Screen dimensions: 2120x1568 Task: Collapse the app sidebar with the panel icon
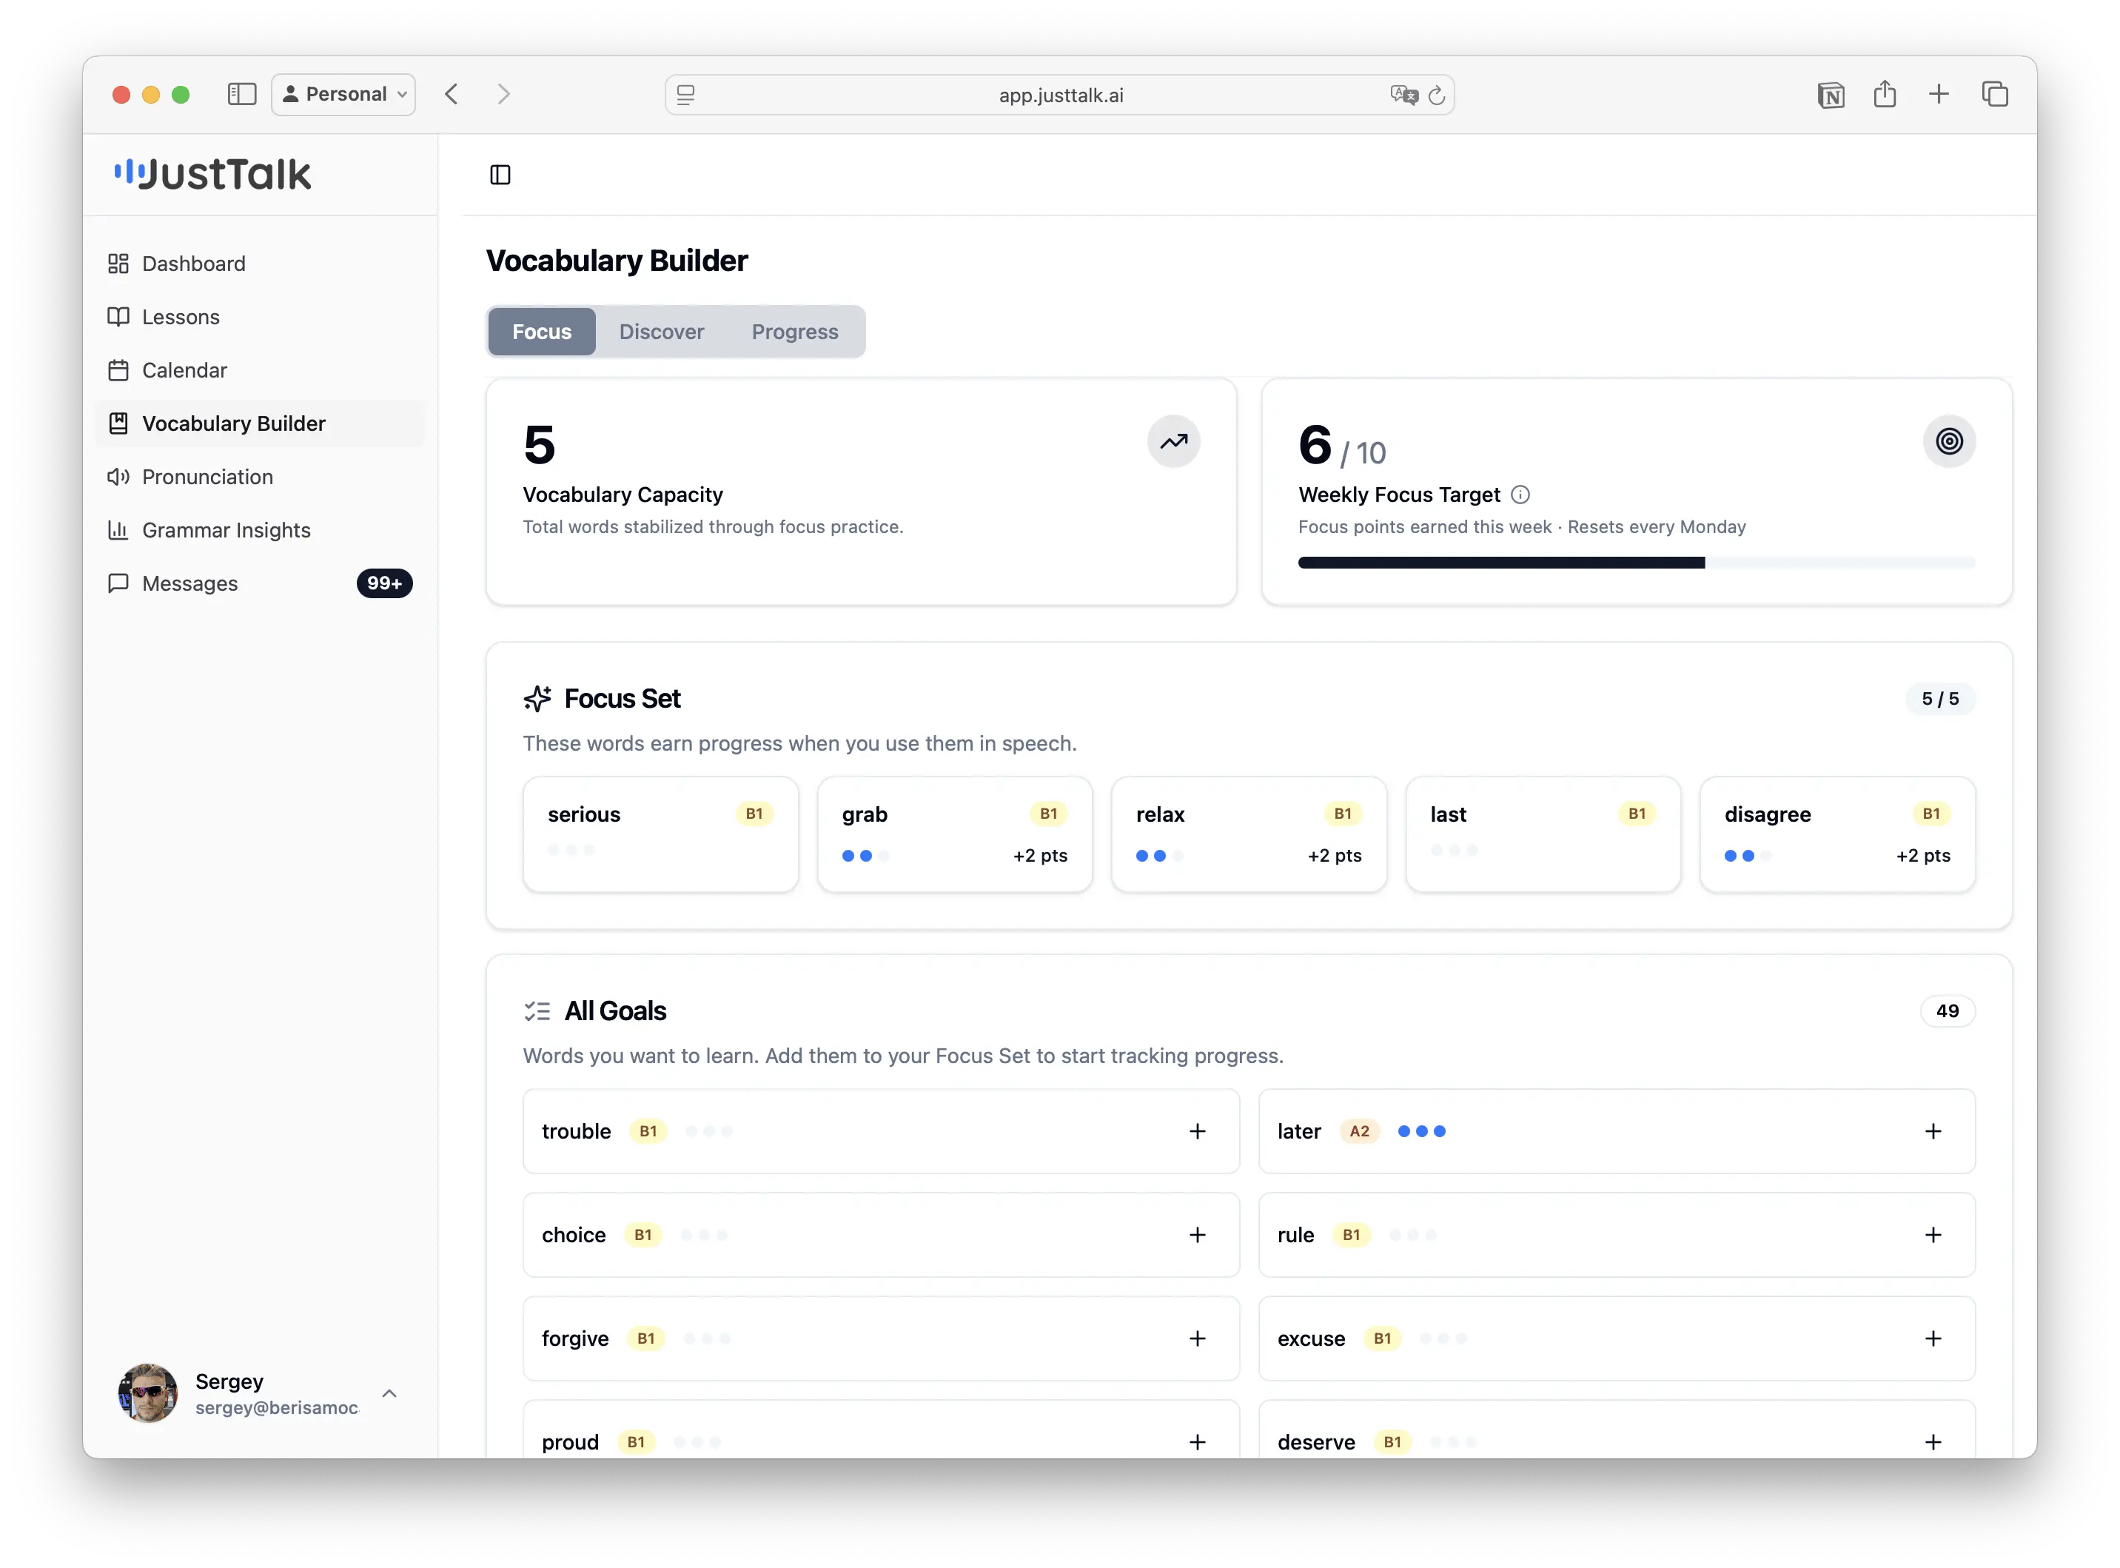[499, 174]
